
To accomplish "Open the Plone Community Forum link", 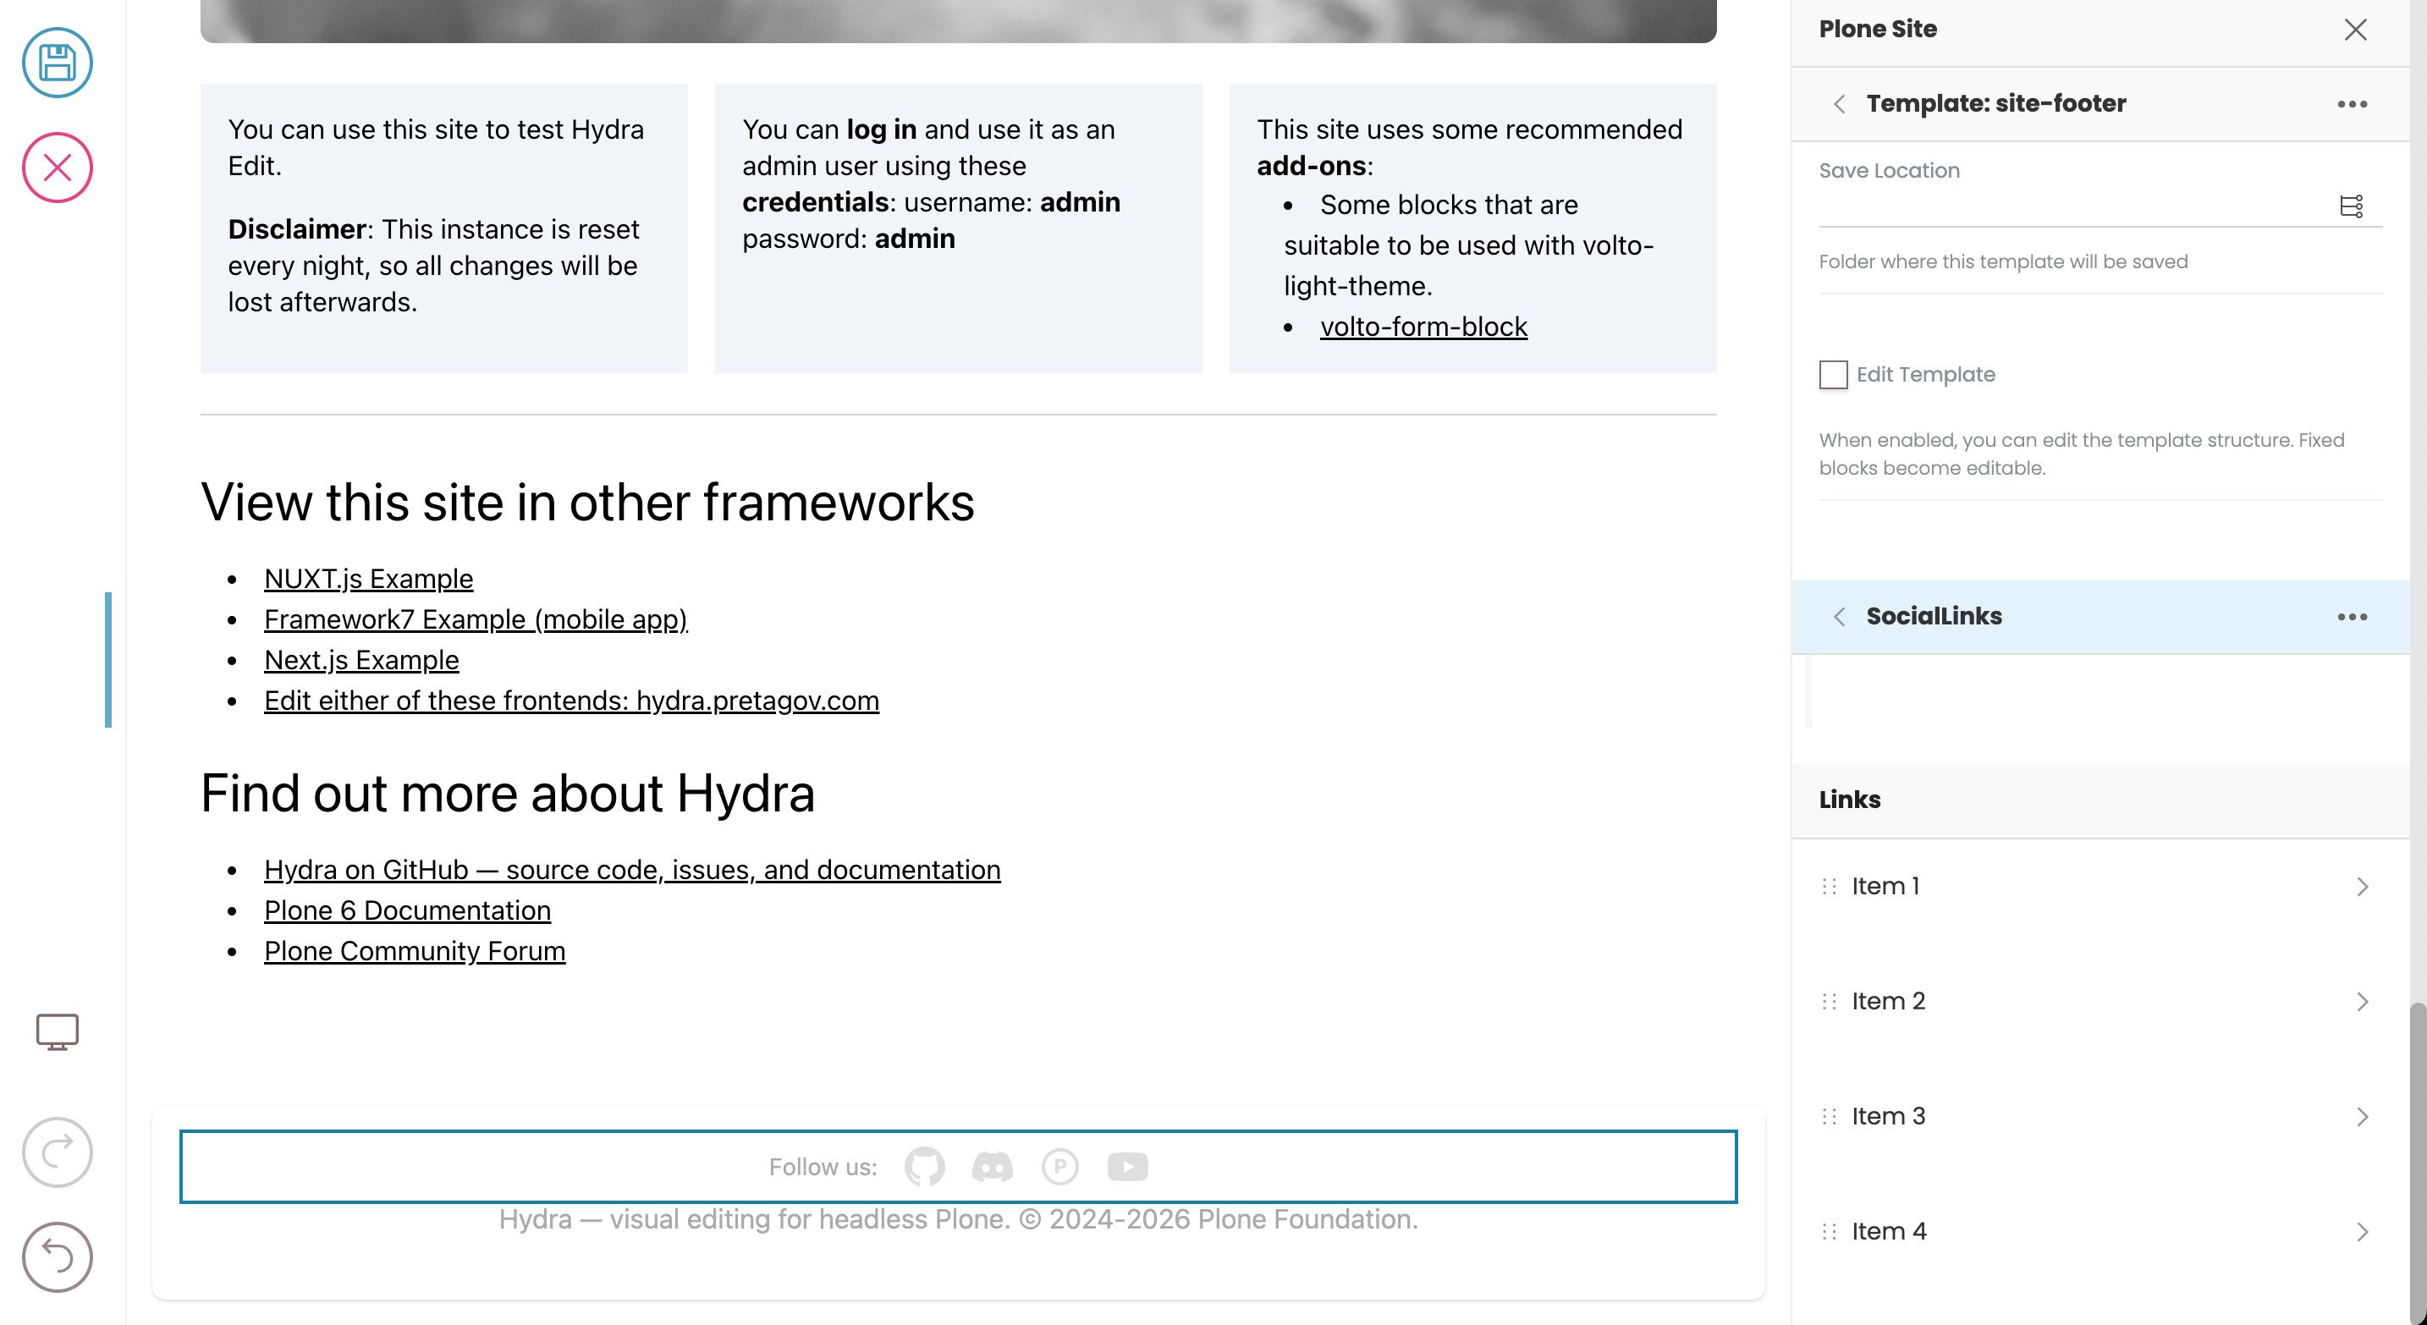I will [415, 951].
